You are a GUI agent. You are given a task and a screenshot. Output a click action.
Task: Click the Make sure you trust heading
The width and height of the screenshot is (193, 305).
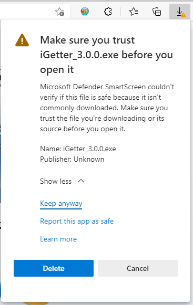click(106, 55)
